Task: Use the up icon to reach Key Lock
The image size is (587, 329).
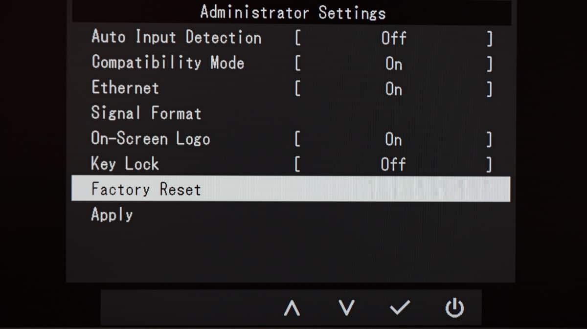Action: point(293,308)
